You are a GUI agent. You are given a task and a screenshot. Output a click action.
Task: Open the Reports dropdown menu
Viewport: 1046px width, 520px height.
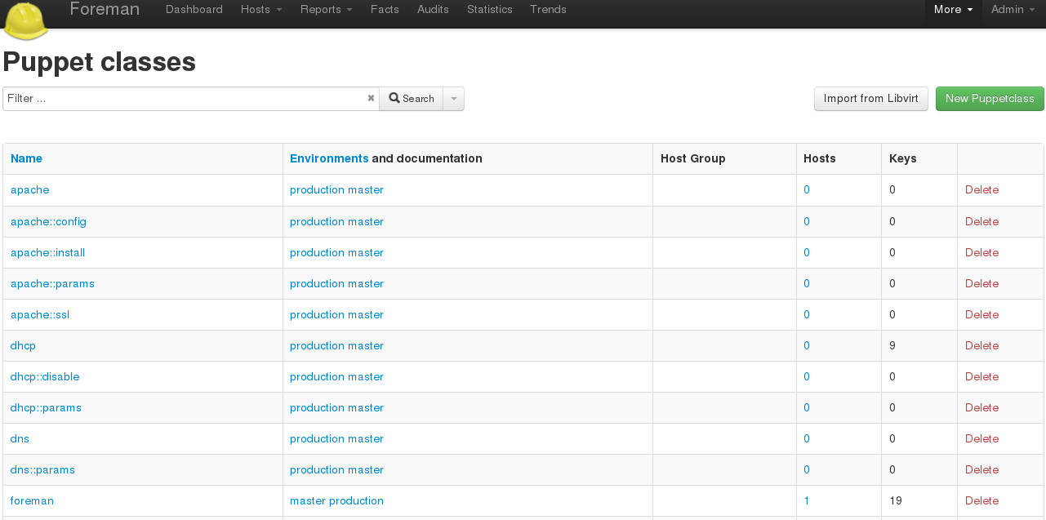[326, 10]
